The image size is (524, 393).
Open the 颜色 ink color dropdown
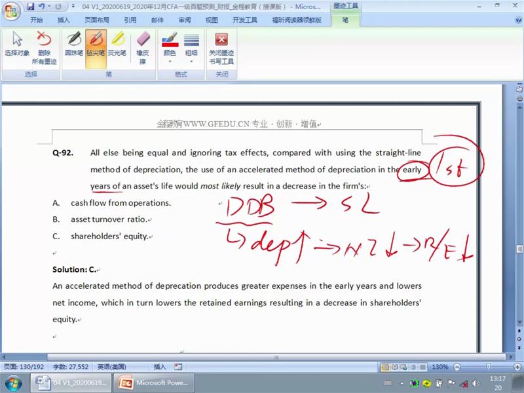coord(170,47)
